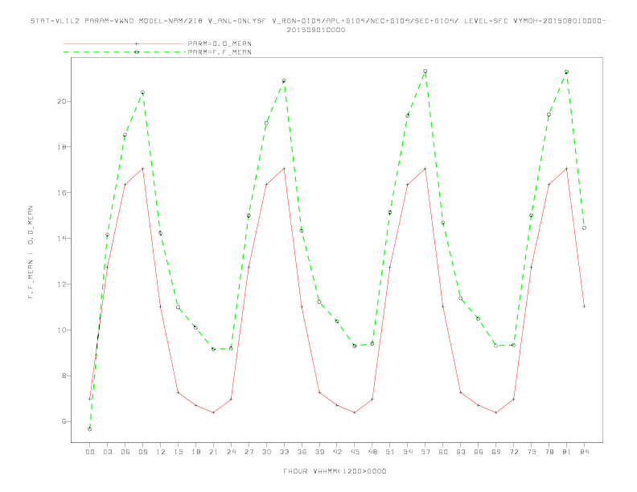Click x-axis tick label 24
637x492 pixels.
[x=231, y=452]
